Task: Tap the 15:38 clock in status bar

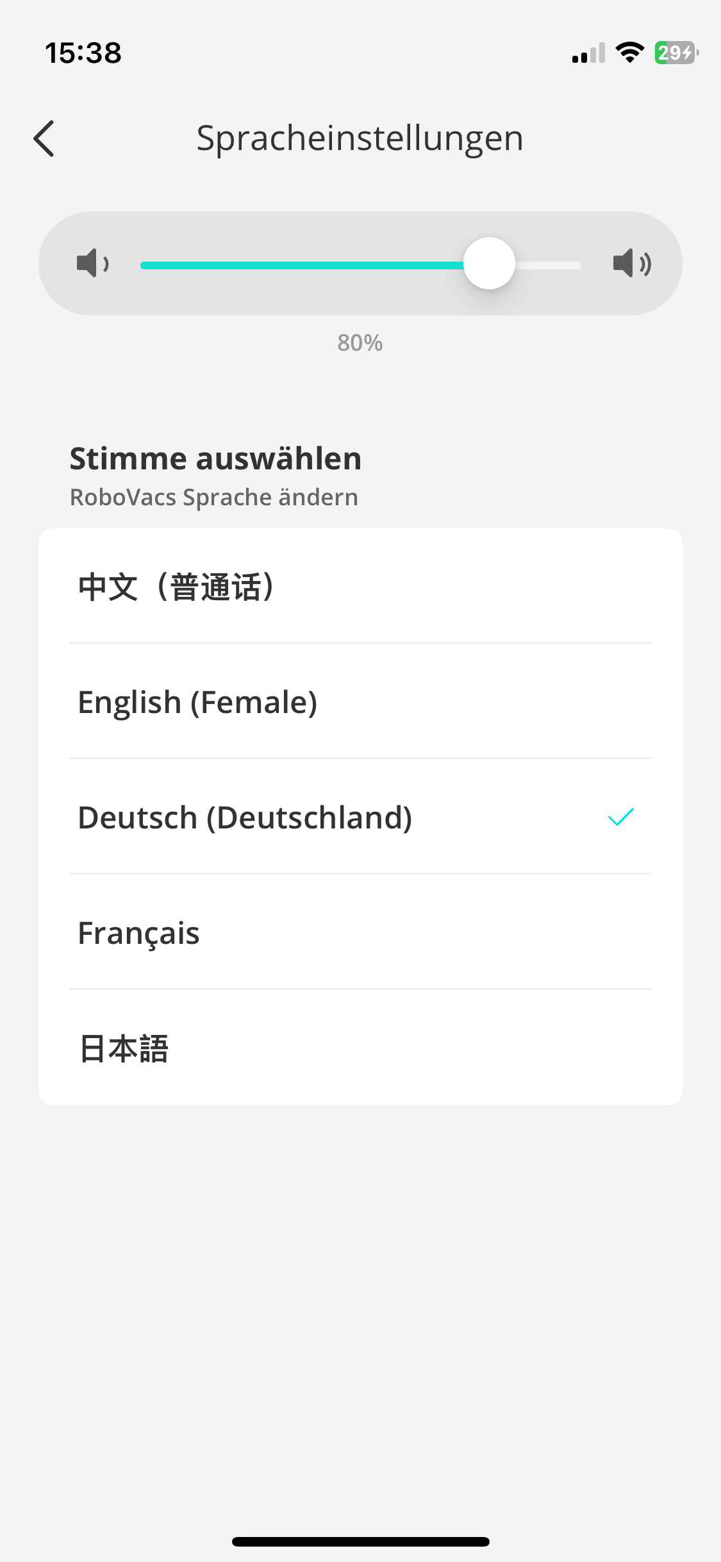Action: click(83, 53)
